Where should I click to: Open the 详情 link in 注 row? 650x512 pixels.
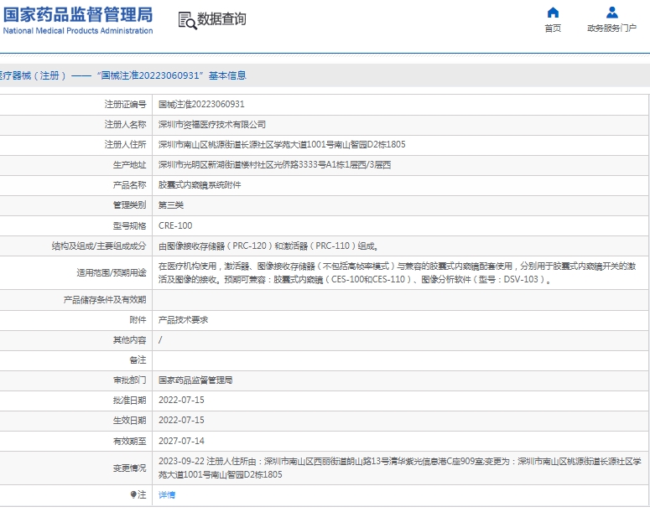pyautogui.click(x=167, y=494)
